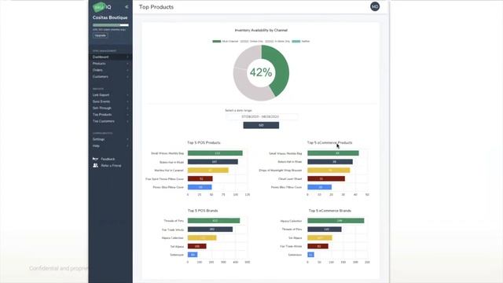Click the Refer a Friend people icon
Image resolution: width=503 pixels, height=283 pixels.
click(x=95, y=166)
